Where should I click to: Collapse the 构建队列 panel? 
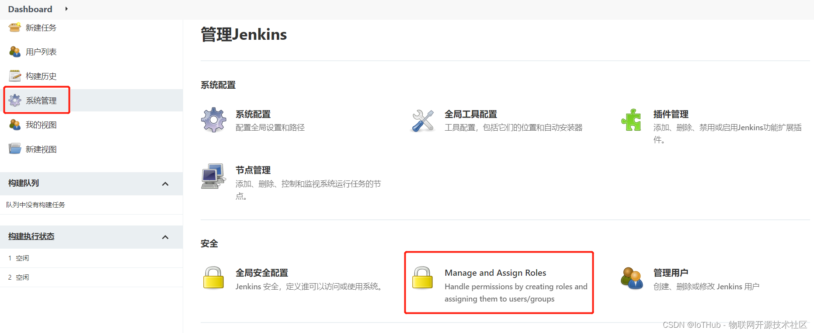[165, 184]
